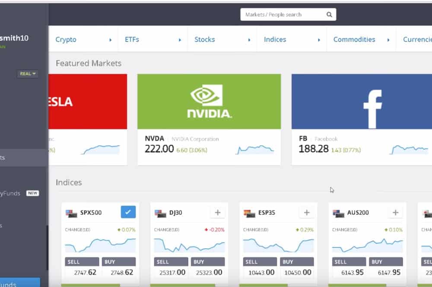This screenshot has width=432, height=287.
Task: Click the DJ30 buy price 25323.00
Action: pos(209,272)
